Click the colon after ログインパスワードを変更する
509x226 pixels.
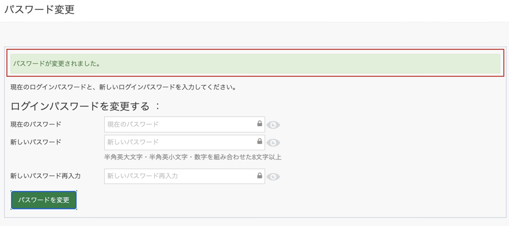(x=158, y=106)
